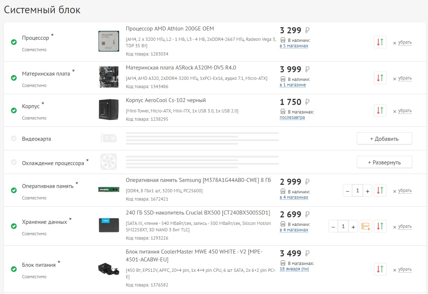Click the ASRock motherboard thumbnail
The height and width of the screenshot is (294, 428).
[x=109, y=77]
